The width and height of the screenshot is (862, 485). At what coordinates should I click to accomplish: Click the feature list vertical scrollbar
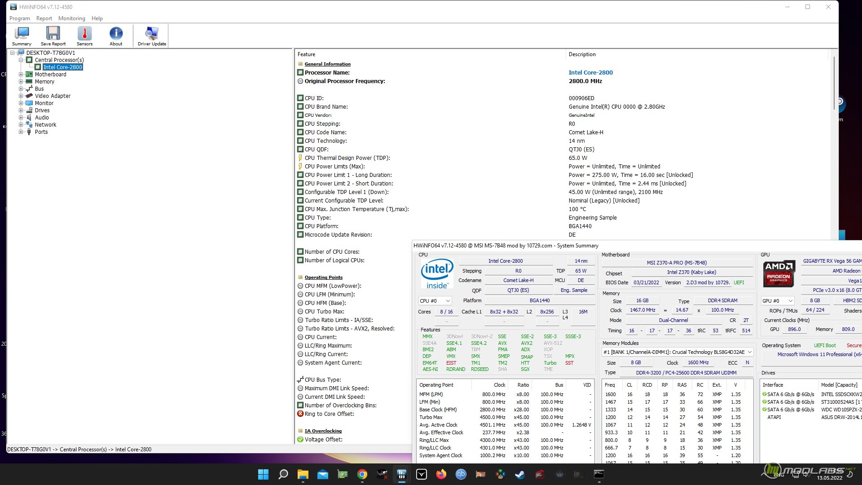pyautogui.click(x=834, y=83)
